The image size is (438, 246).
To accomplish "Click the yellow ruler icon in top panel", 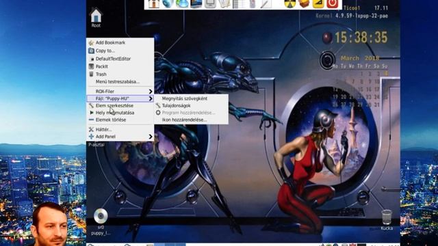I will [x=318, y=4].
